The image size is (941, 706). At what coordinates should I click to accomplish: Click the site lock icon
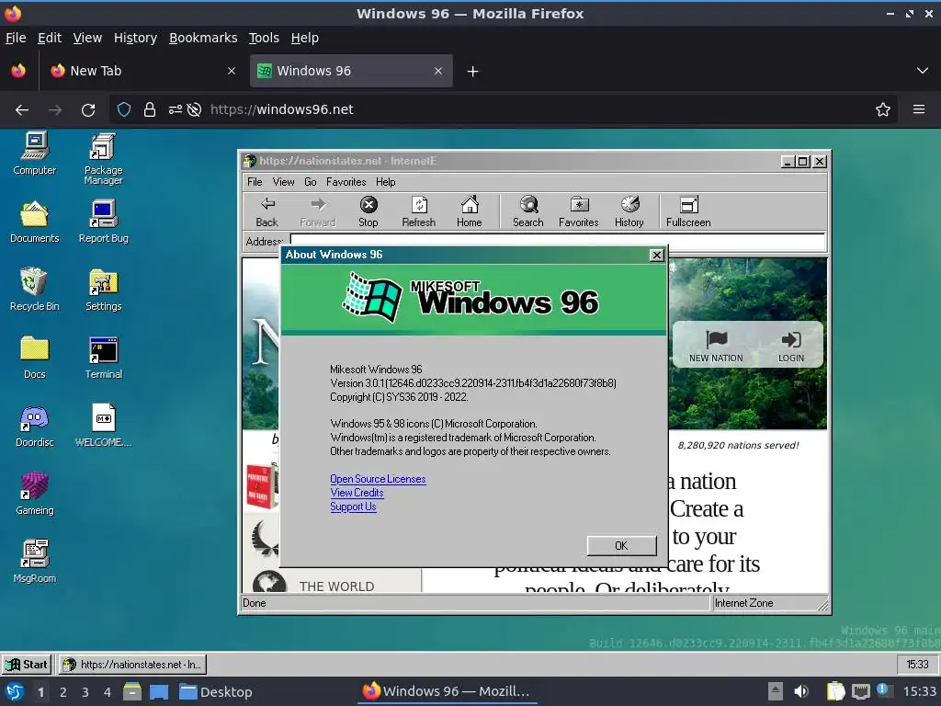click(x=150, y=110)
